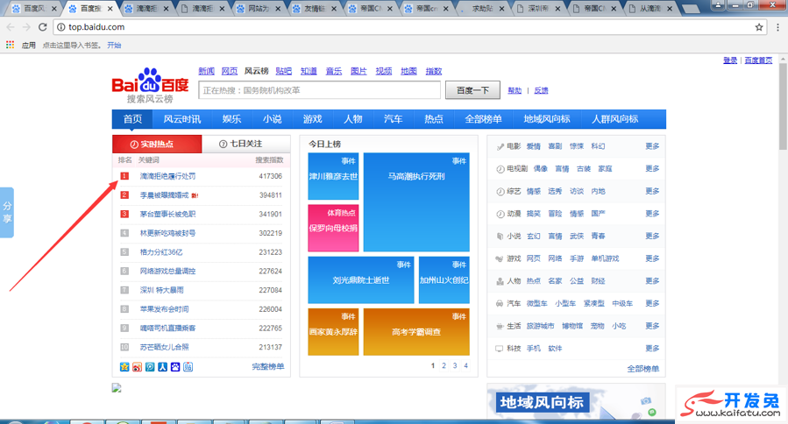
Task: Click the 小说 book icon in category list
Action: [x=500, y=237]
